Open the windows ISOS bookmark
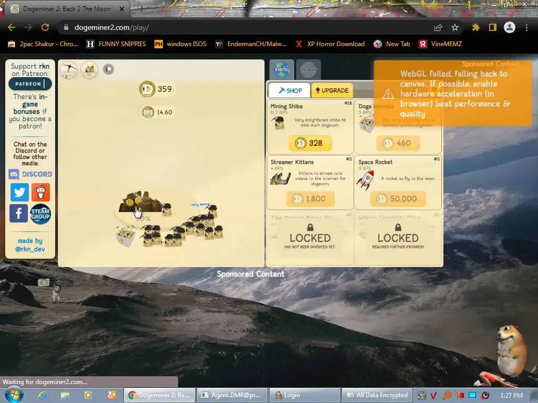 click(x=181, y=44)
